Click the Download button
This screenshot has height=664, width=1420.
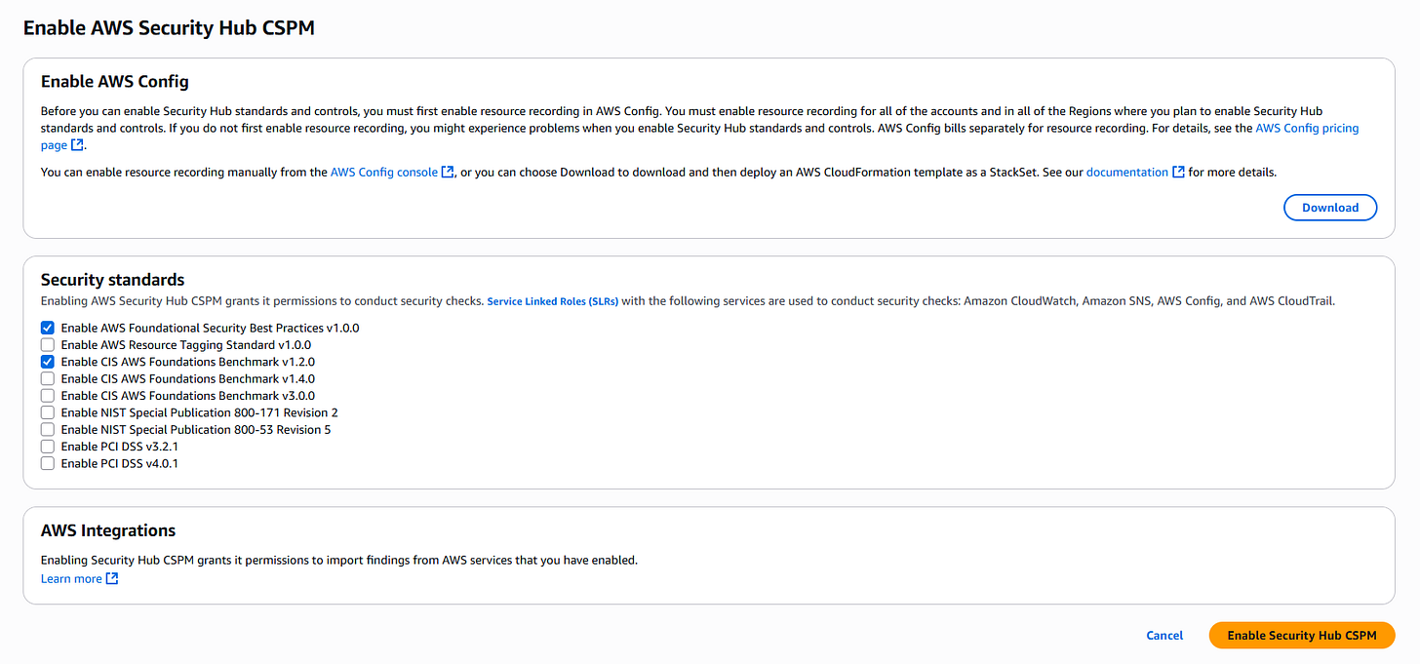click(x=1330, y=207)
